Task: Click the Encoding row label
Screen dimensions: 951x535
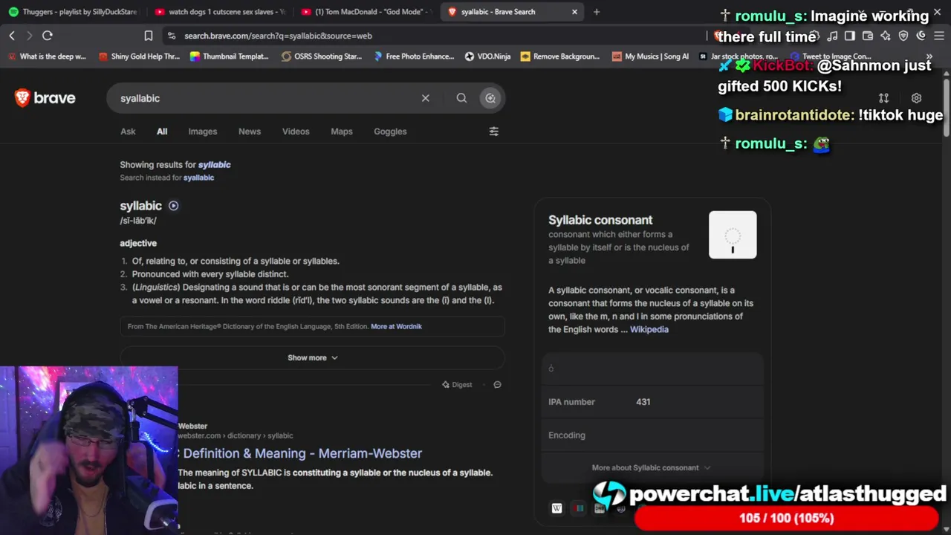Action: 567,435
